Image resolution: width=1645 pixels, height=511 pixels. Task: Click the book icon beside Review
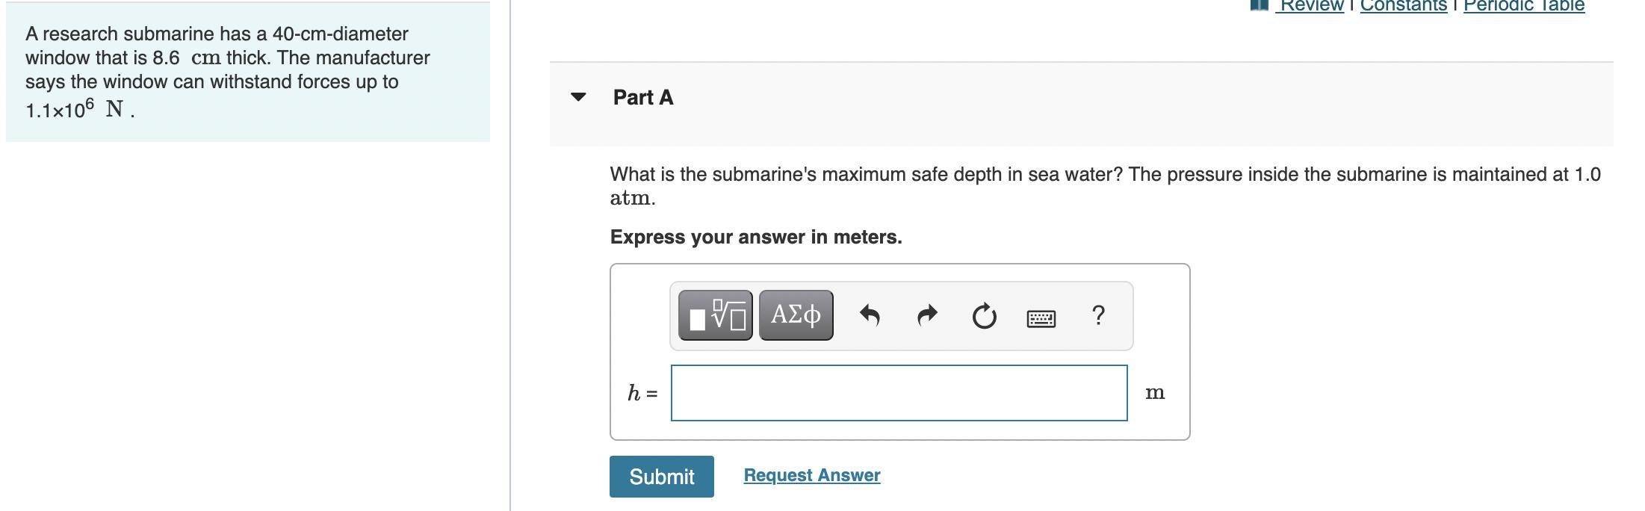coord(1260,5)
